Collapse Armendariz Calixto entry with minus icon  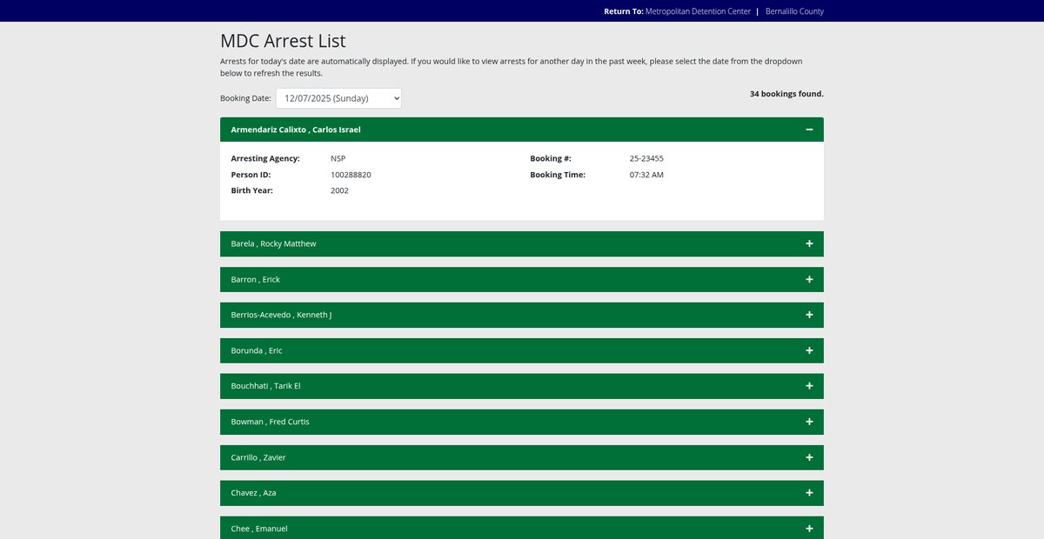tap(809, 130)
